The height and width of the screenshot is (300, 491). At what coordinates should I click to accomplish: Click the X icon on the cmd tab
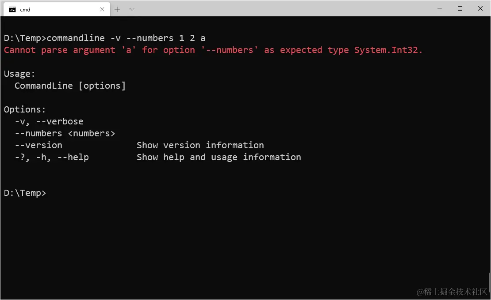[x=102, y=9]
